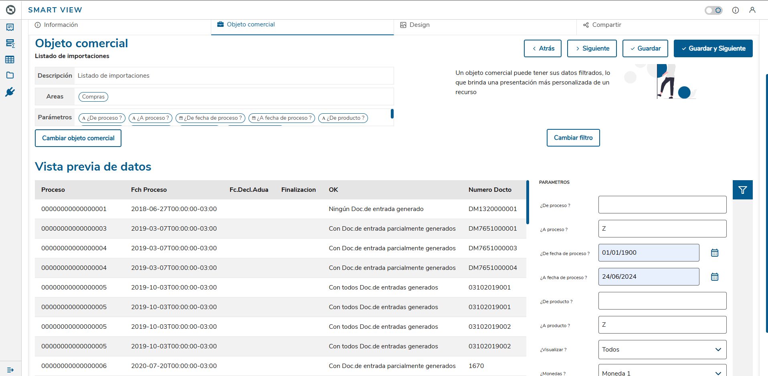Screen dimensions: 768x376
Task: Click the date field showing 24/06/2024
Action: click(649, 277)
